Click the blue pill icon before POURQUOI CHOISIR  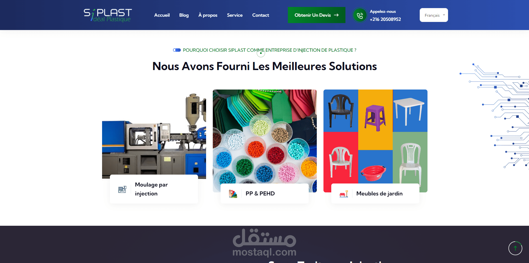(x=177, y=50)
